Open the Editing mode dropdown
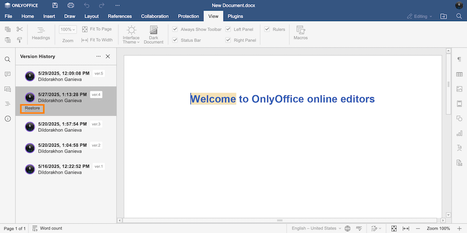 tap(419, 16)
